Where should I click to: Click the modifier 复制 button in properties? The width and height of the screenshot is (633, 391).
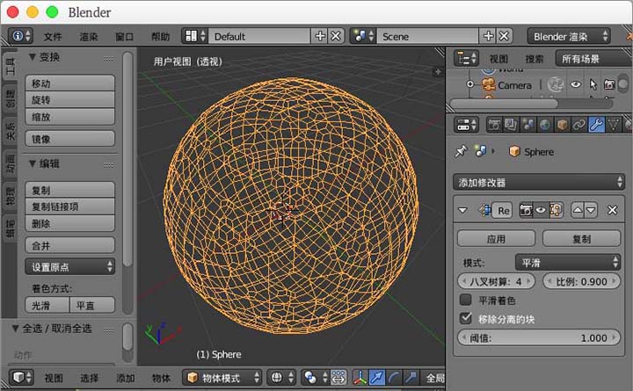(x=581, y=238)
